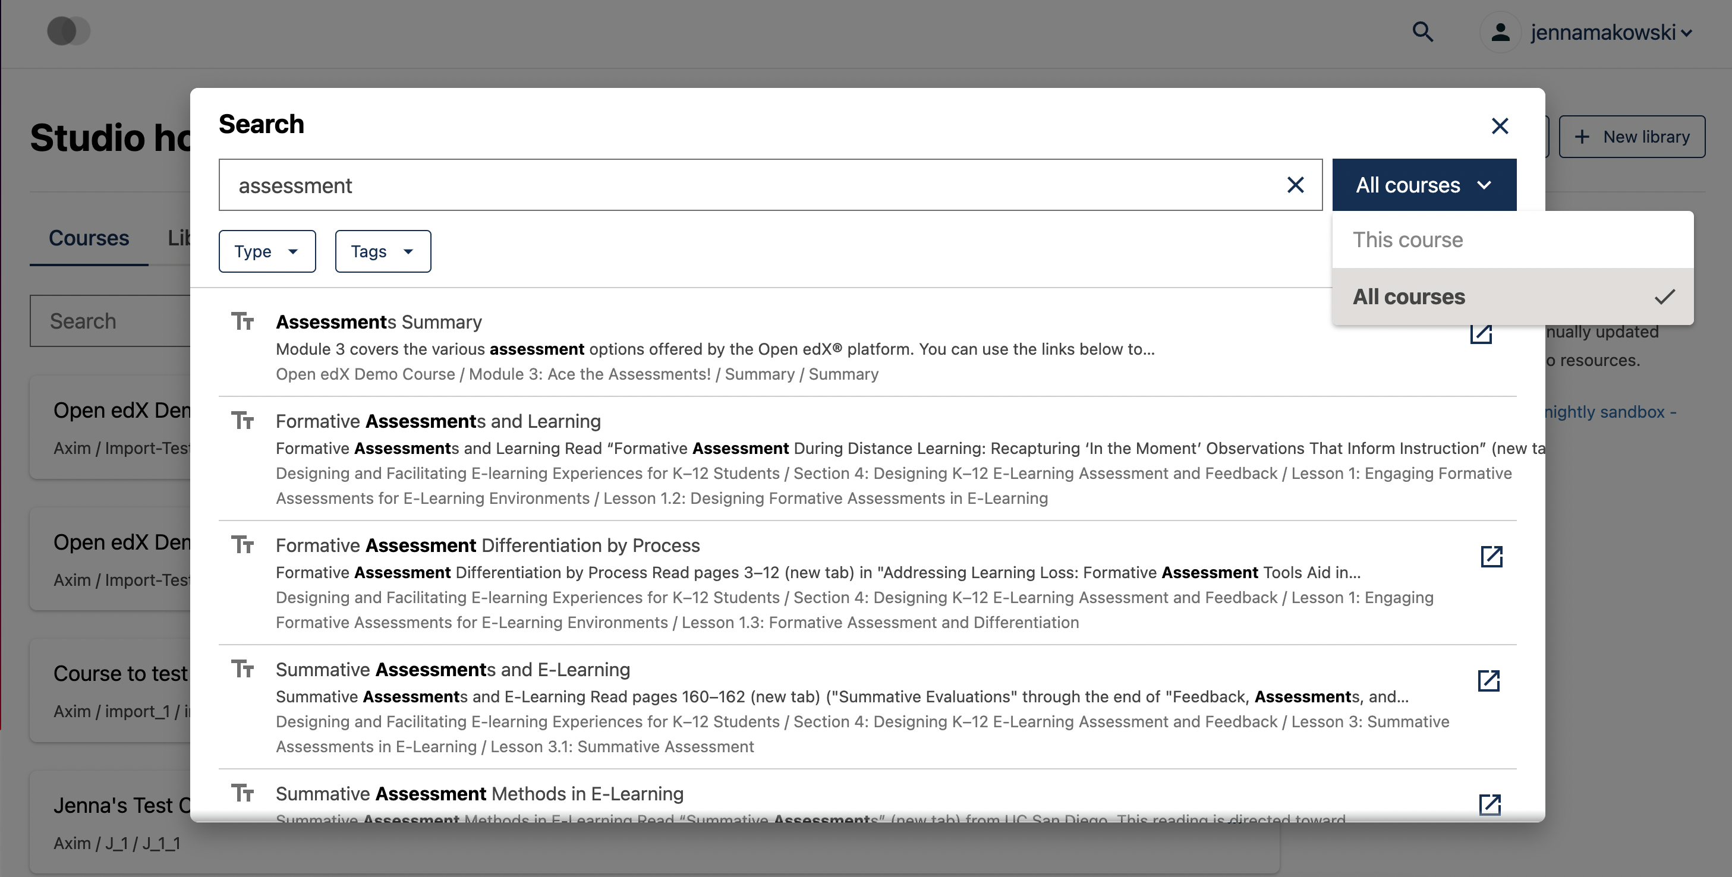Viewport: 1732px width, 877px height.
Task: Open Summative Assessment Methods in E-Learning result
Action: point(480,794)
